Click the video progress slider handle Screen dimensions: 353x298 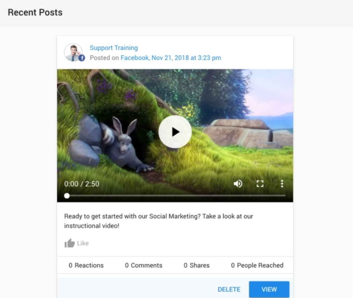(67, 196)
